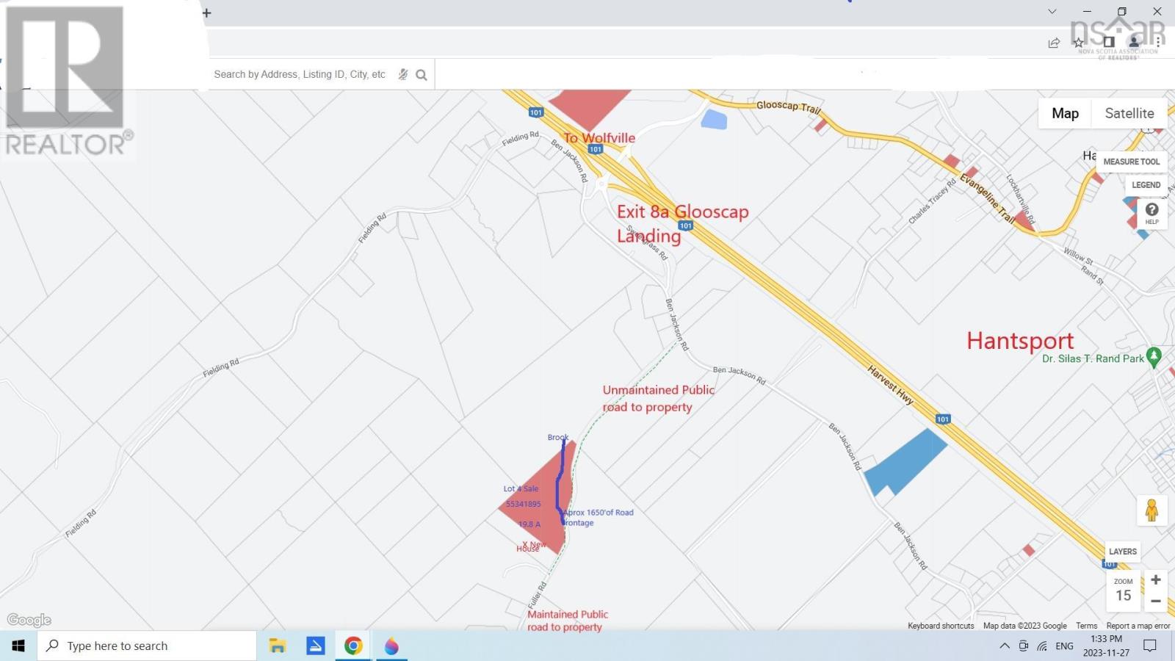Toggle the Layers panel
The image size is (1175, 661).
[x=1122, y=552]
